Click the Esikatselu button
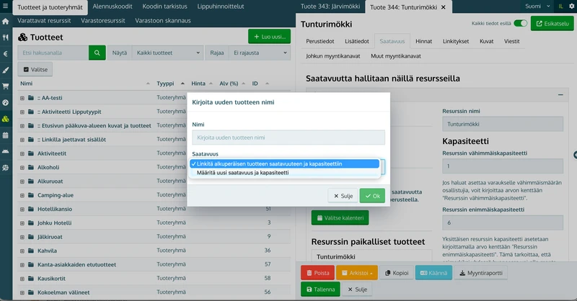 [552, 24]
